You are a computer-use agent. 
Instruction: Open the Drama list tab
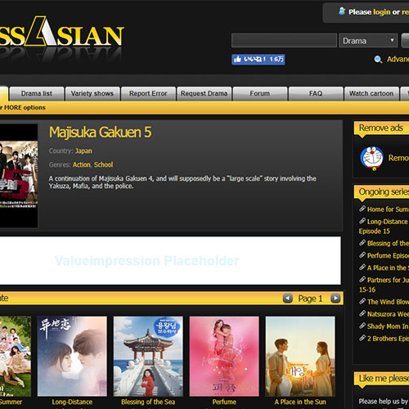tap(37, 93)
